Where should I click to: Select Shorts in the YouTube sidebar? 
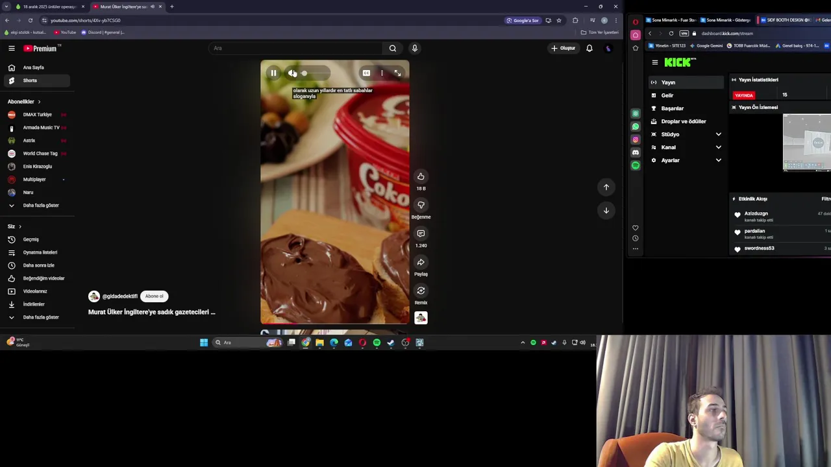coord(36,80)
